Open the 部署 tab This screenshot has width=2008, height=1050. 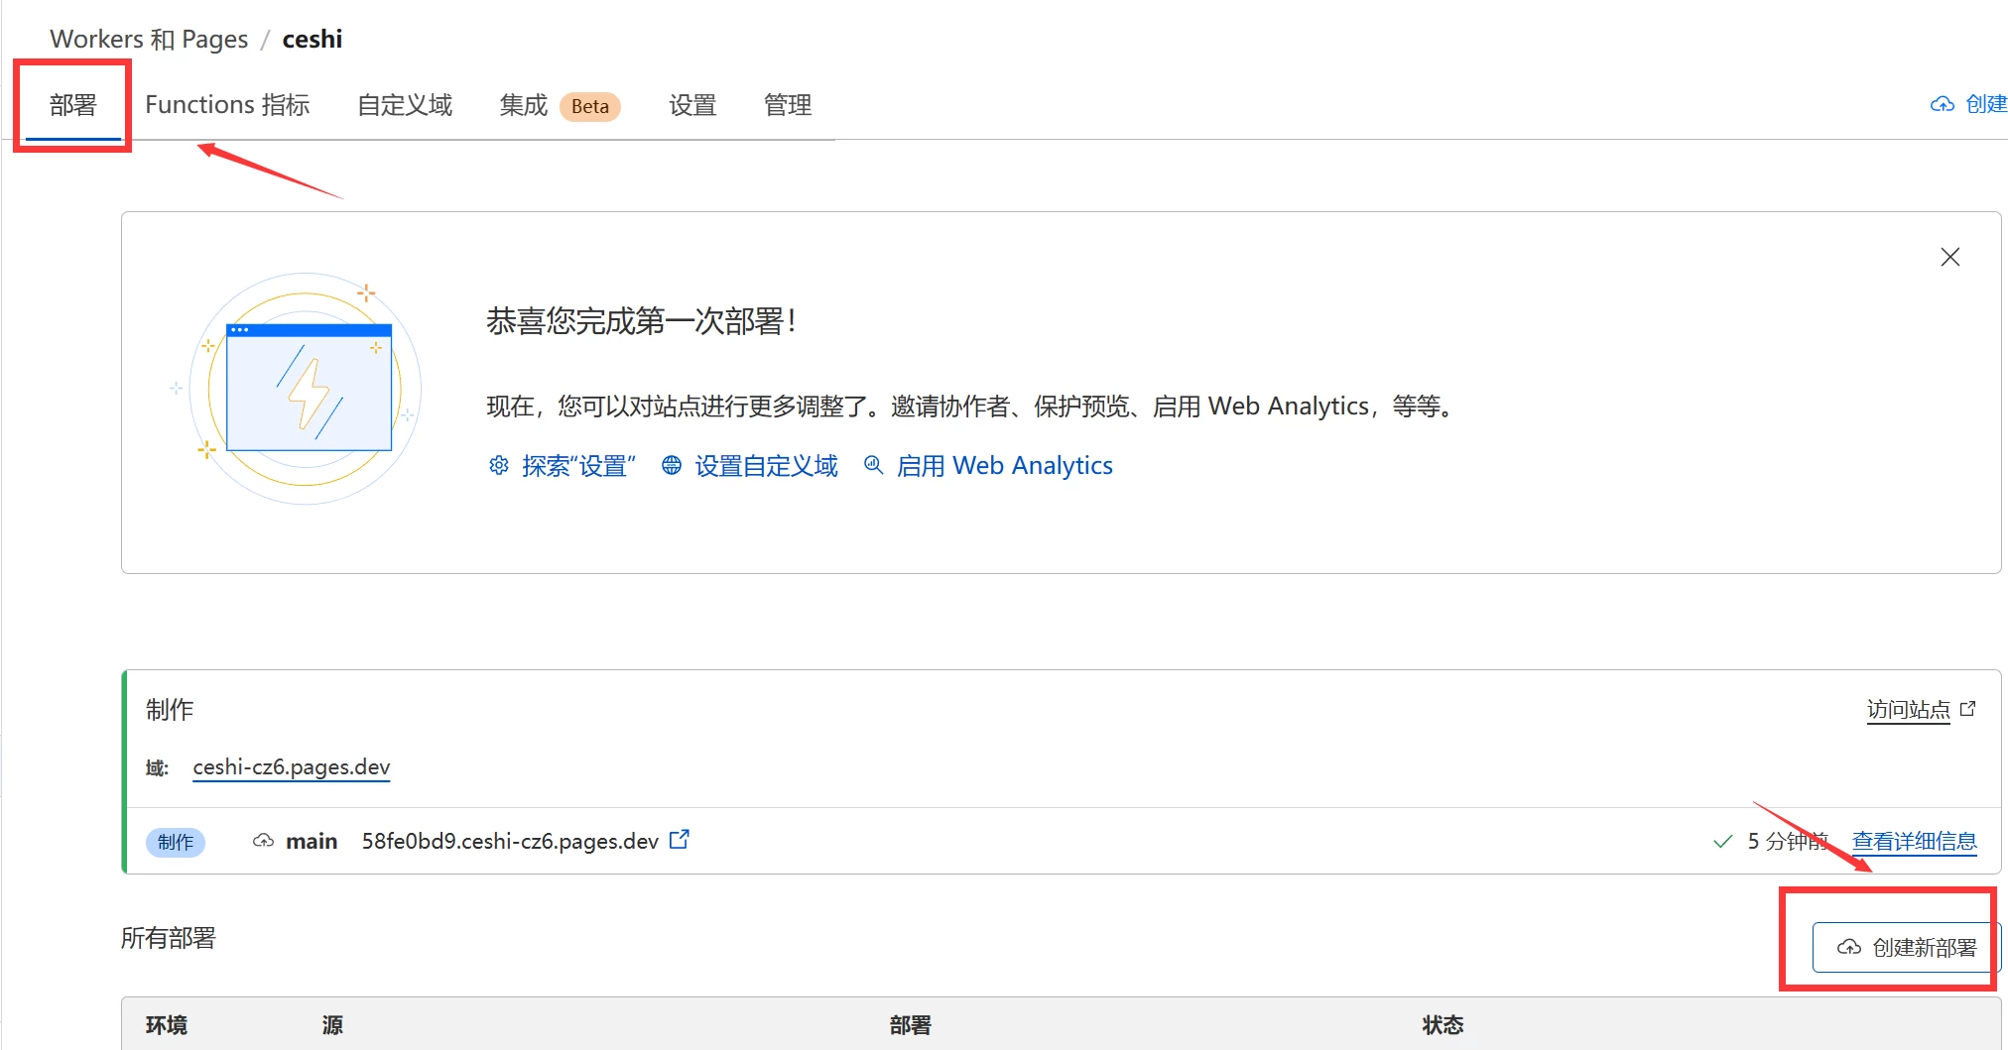pyautogui.click(x=72, y=105)
